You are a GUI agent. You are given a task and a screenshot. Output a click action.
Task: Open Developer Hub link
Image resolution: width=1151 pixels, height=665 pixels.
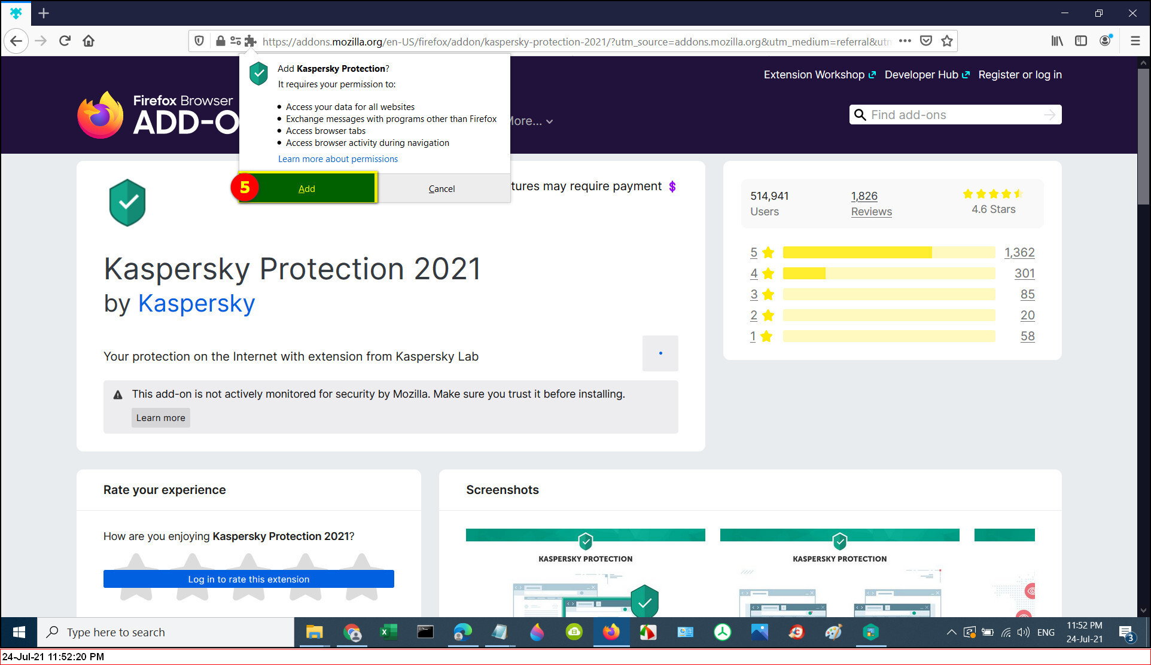(x=927, y=75)
